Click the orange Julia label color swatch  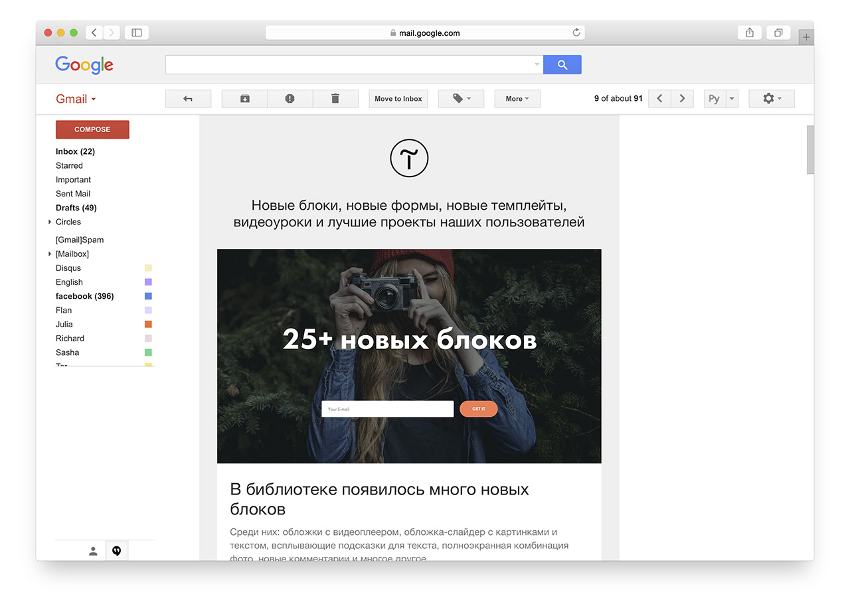(148, 325)
